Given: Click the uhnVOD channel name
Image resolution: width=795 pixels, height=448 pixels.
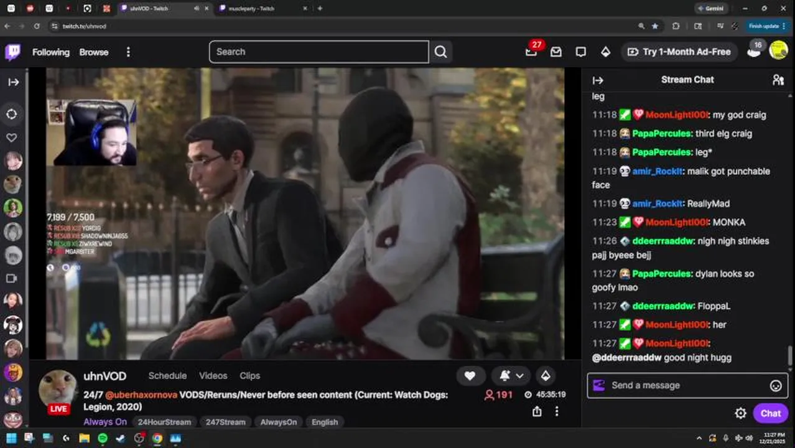Looking at the screenshot, I should [x=105, y=376].
